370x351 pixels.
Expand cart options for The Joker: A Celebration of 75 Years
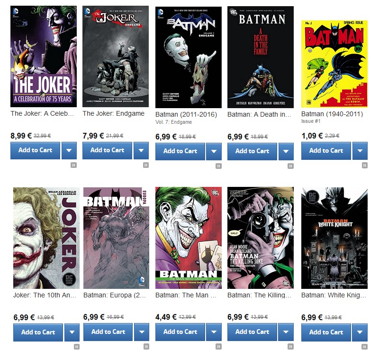coord(69,150)
